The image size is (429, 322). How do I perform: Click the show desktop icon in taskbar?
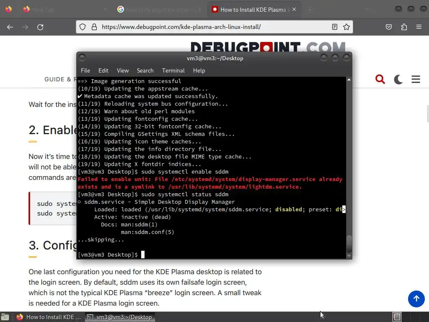(5, 317)
